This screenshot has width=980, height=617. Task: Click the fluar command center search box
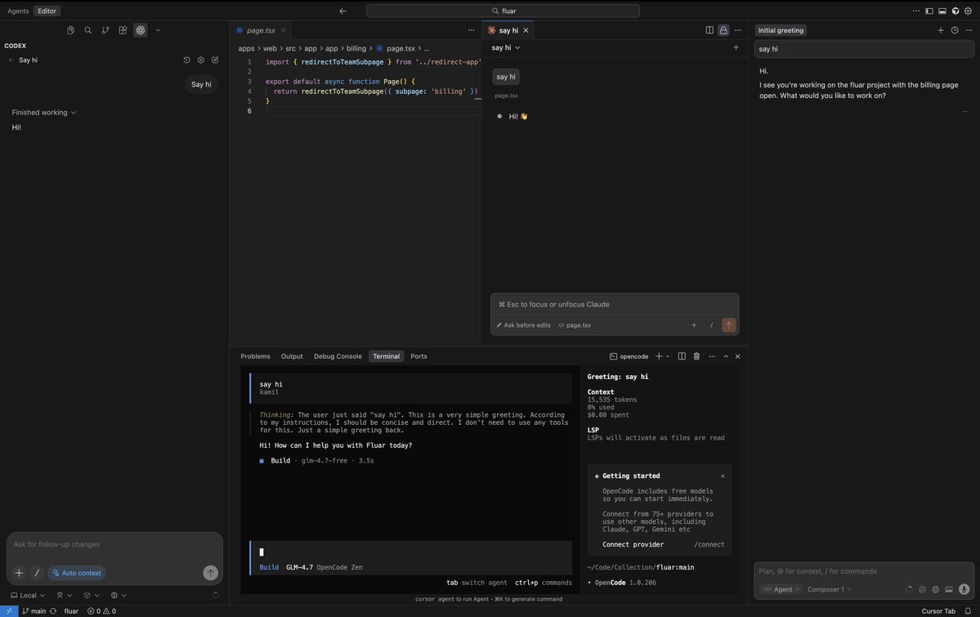(x=503, y=11)
